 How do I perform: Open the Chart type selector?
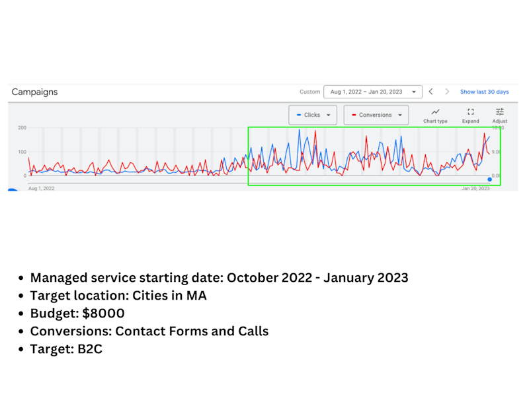coord(435,115)
